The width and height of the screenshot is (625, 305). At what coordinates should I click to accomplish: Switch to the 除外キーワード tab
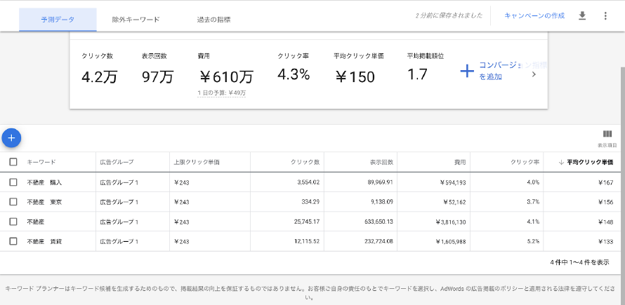point(136,20)
